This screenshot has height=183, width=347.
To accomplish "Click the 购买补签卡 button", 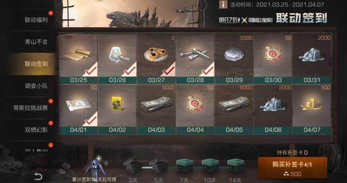I will (292, 168).
